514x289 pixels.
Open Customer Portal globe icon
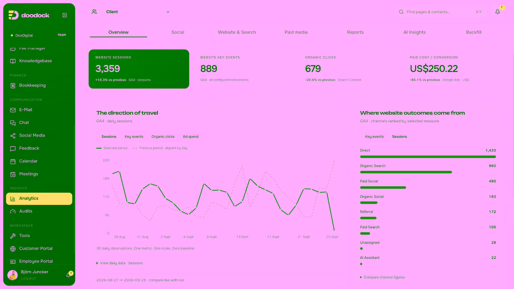coord(13,249)
